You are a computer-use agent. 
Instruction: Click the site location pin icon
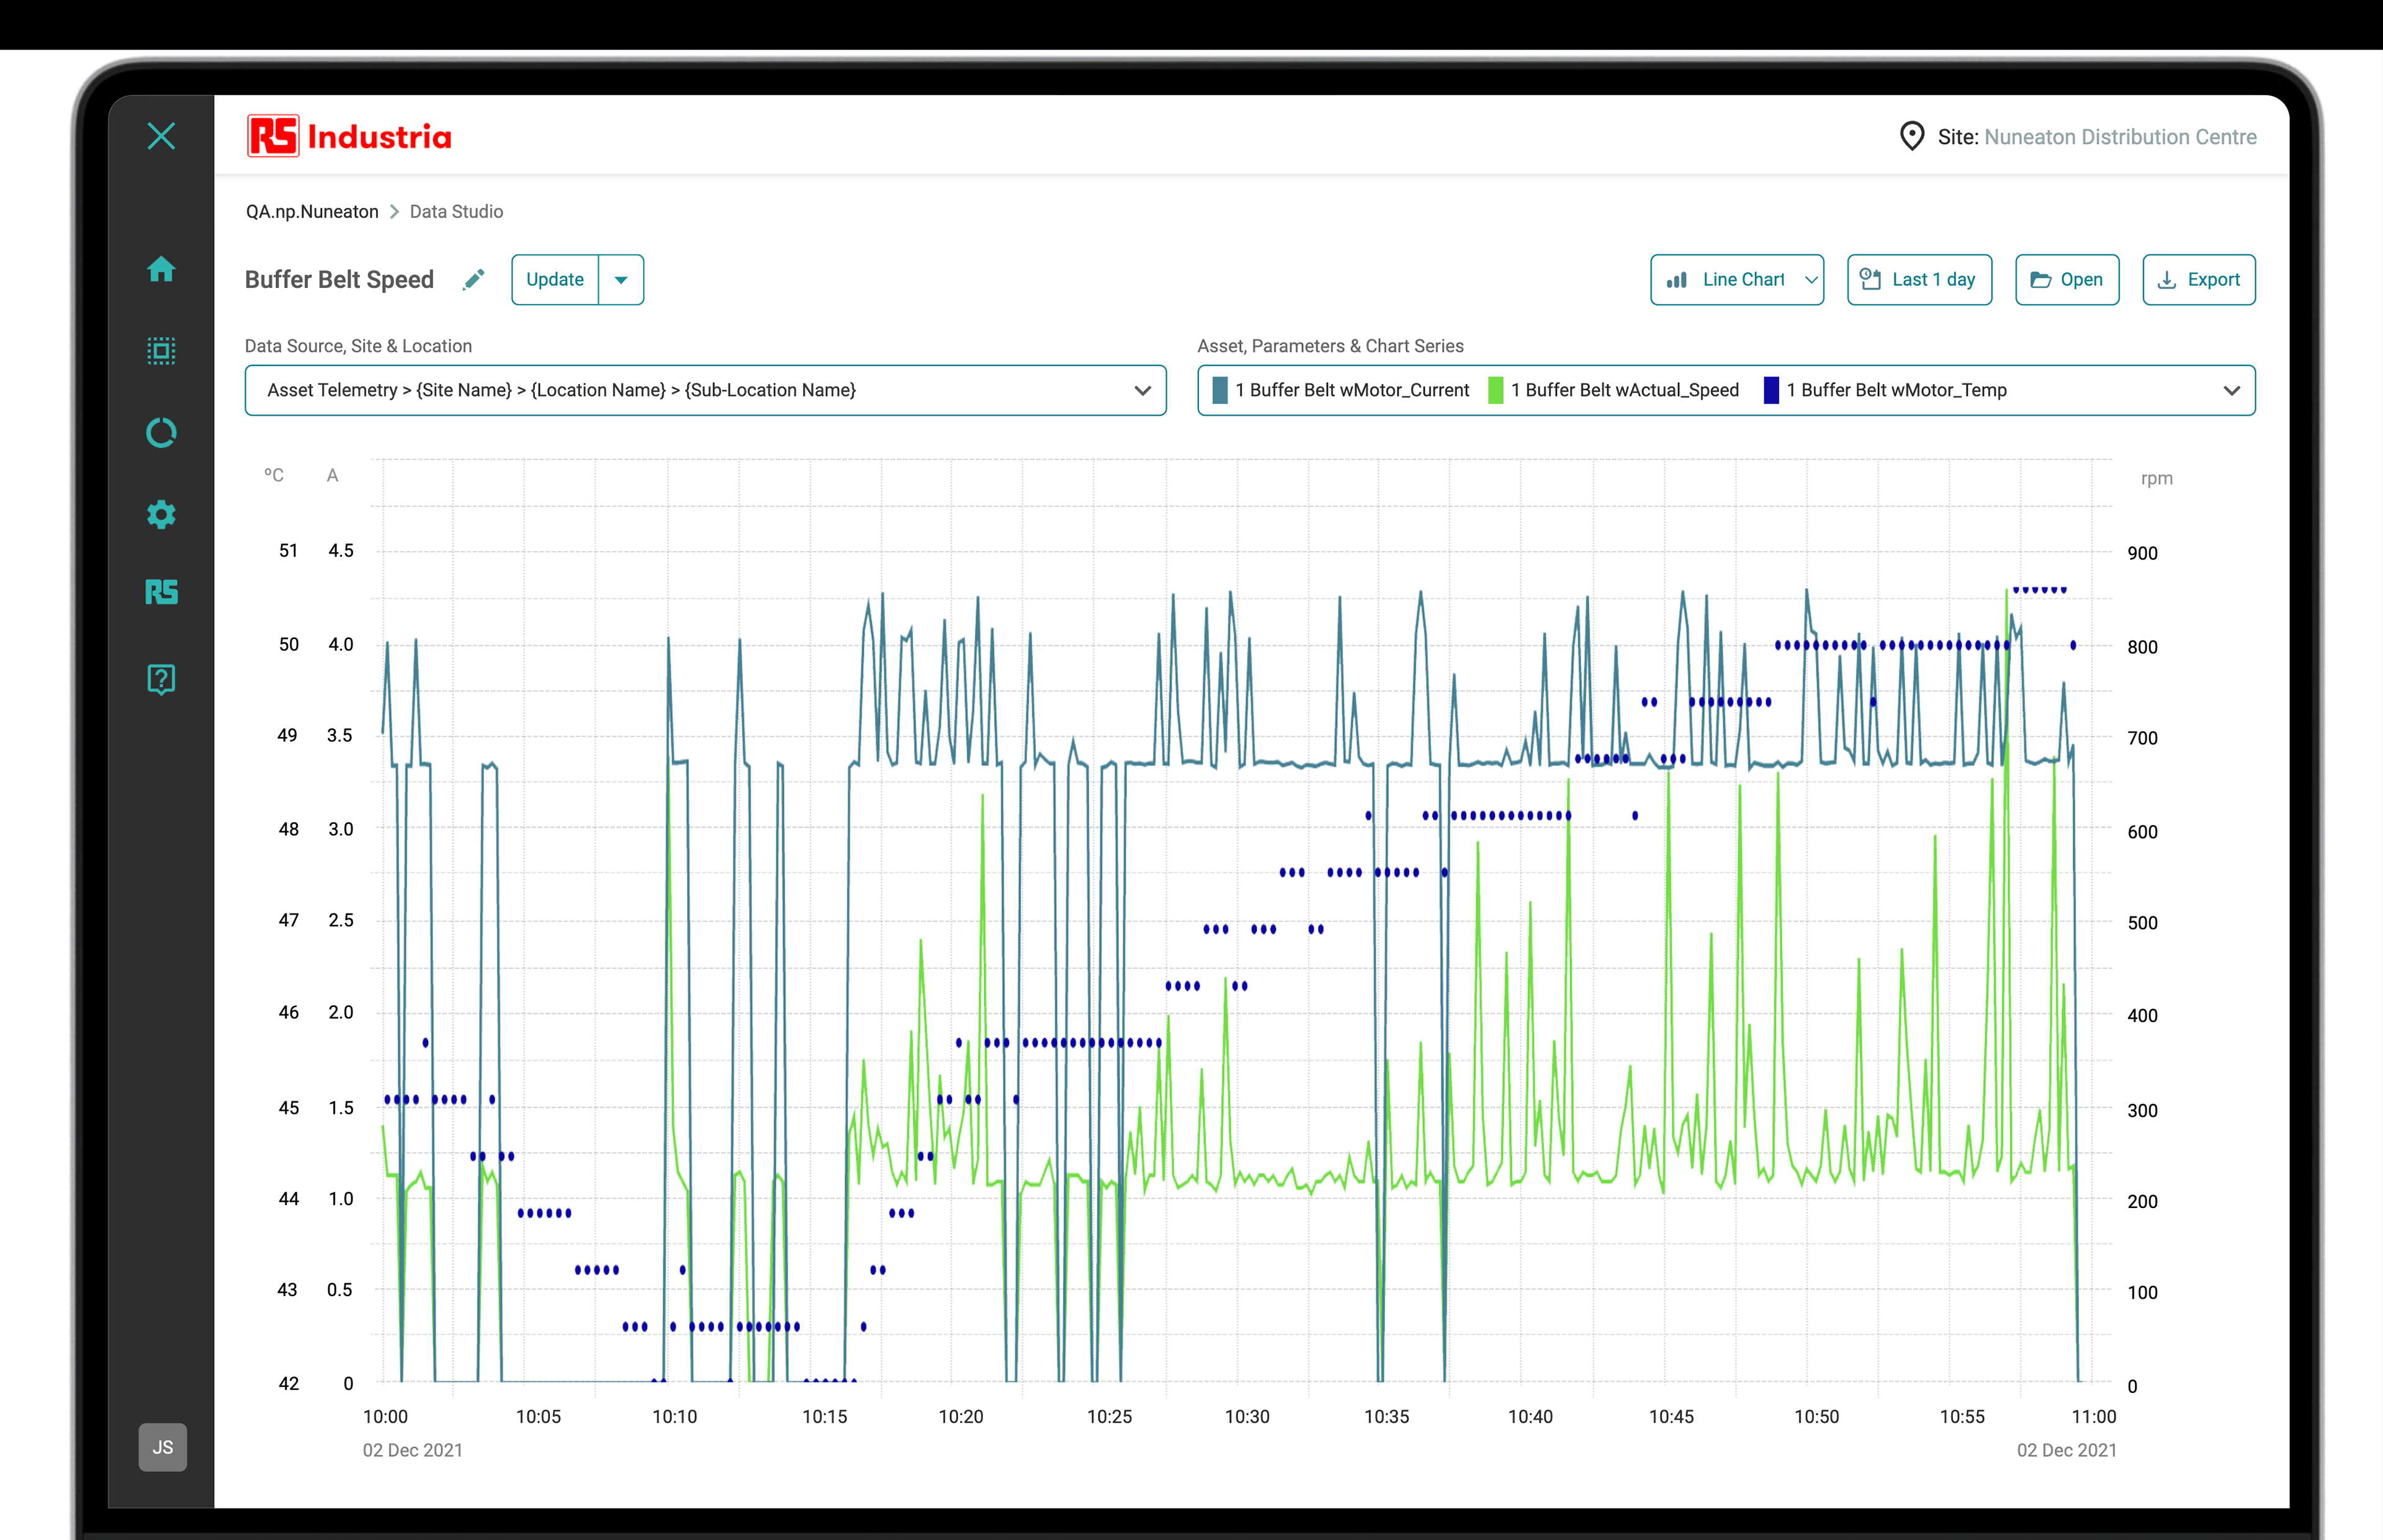click(x=1911, y=136)
